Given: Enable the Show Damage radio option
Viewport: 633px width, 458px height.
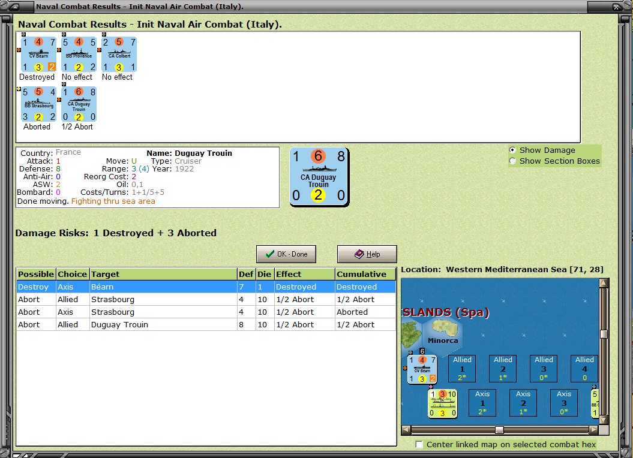Looking at the screenshot, I should [x=512, y=150].
